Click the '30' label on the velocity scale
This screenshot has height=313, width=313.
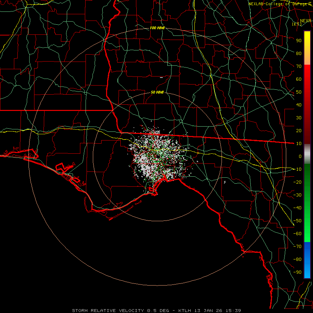click(299, 118)
